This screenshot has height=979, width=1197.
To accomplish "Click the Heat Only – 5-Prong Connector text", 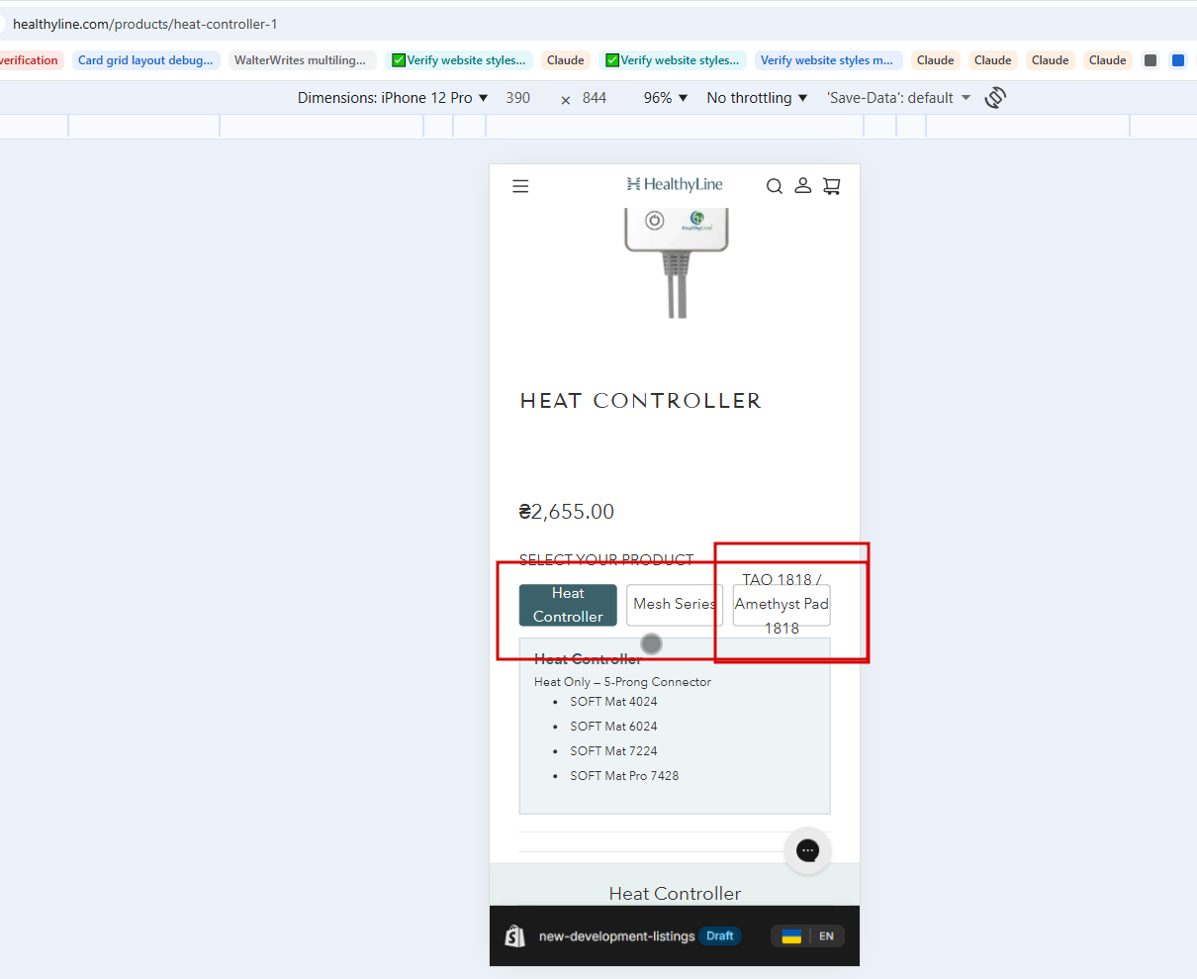I will [x=622, y=682].
